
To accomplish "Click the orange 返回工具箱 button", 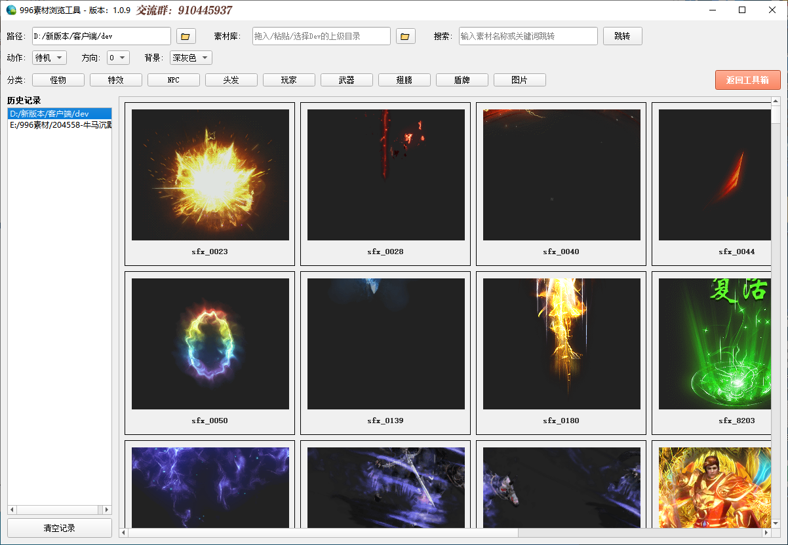I will pyautogui.click(x=747, y=80).
